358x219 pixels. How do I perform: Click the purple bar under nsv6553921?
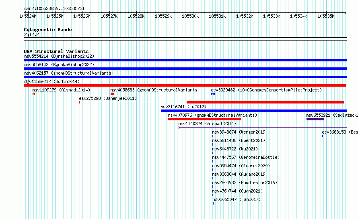click(315, 119)
